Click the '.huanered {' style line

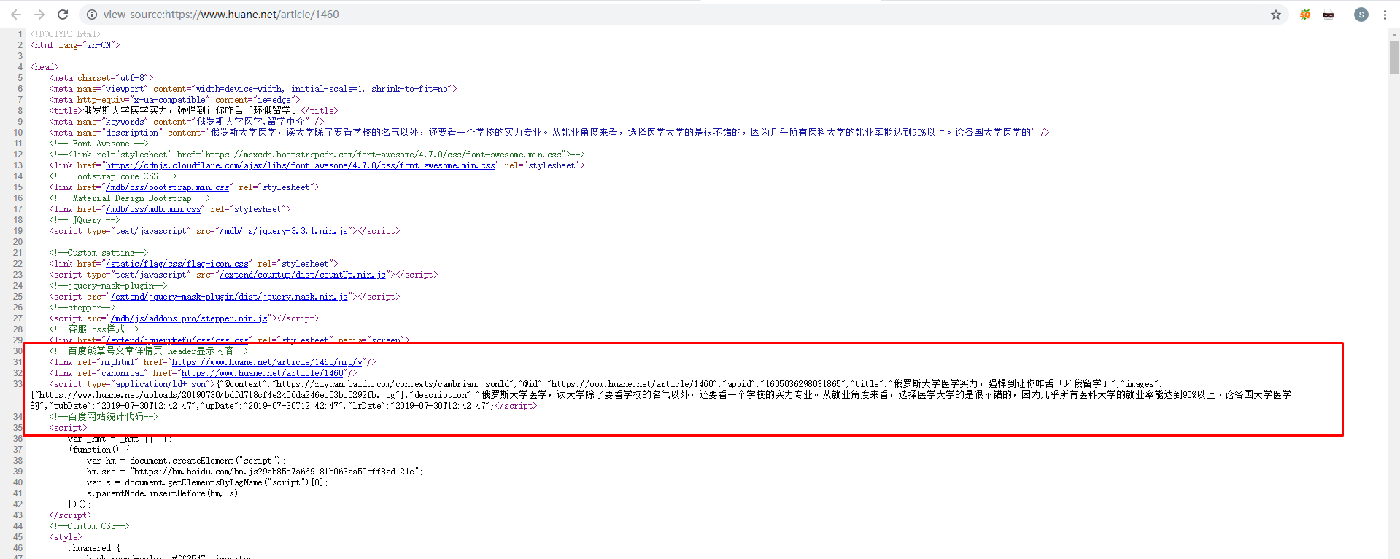(x=94, y=548)
